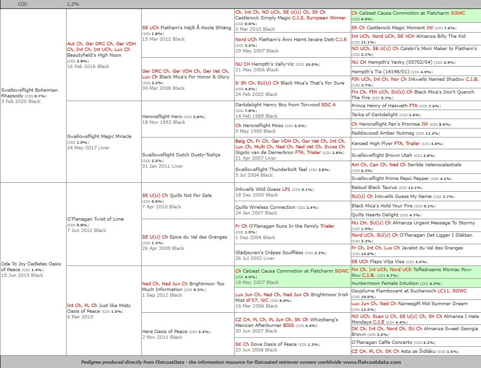
Task: Select "Flatham's Häjlt Å Hoole Shläng"
Action: pos(196,27)
